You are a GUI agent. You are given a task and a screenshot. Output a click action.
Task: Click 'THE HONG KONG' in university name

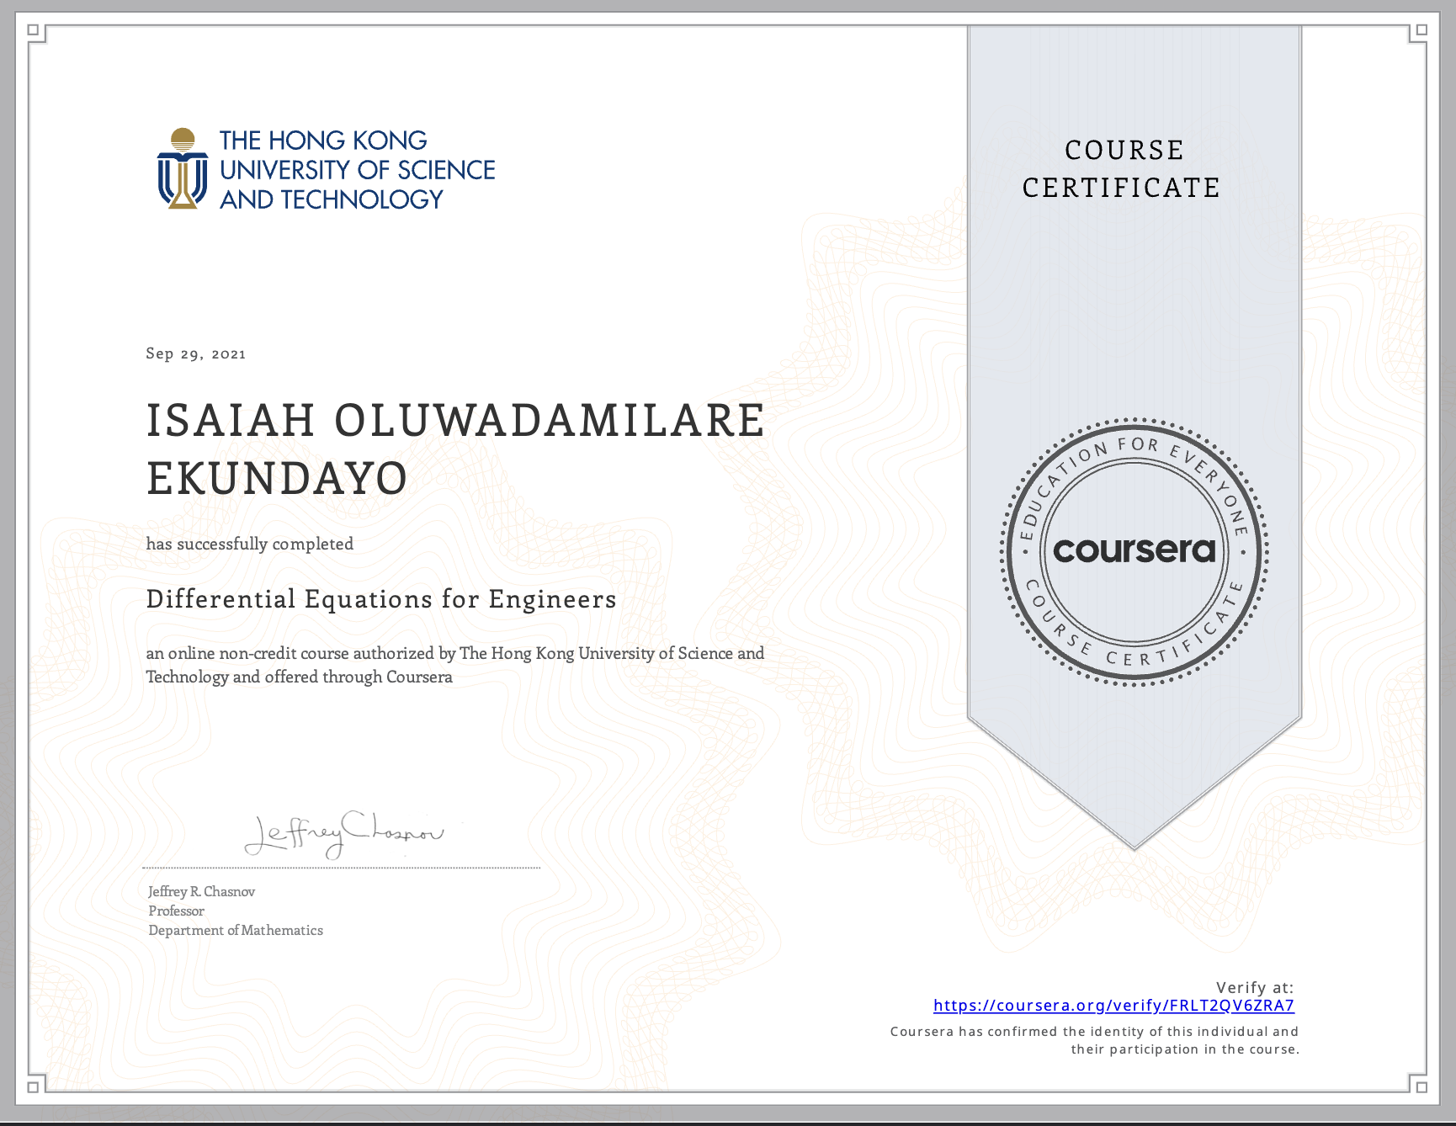click(323, 140)
